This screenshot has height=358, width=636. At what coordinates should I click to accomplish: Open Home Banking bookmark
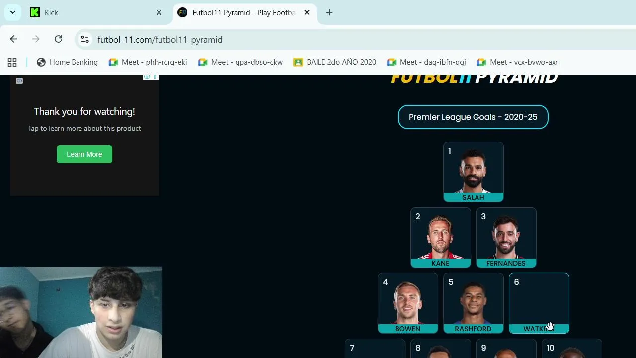click(68, 62)
